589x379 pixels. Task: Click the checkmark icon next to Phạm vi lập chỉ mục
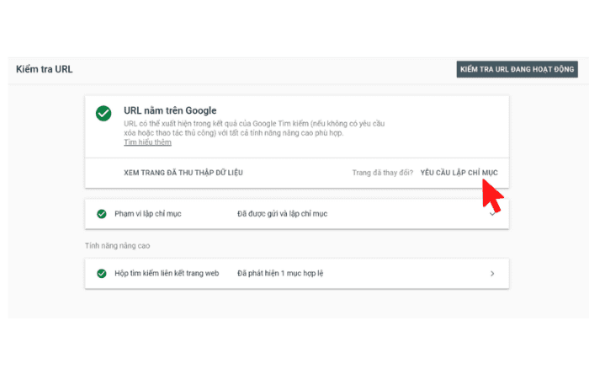[102, 214]
